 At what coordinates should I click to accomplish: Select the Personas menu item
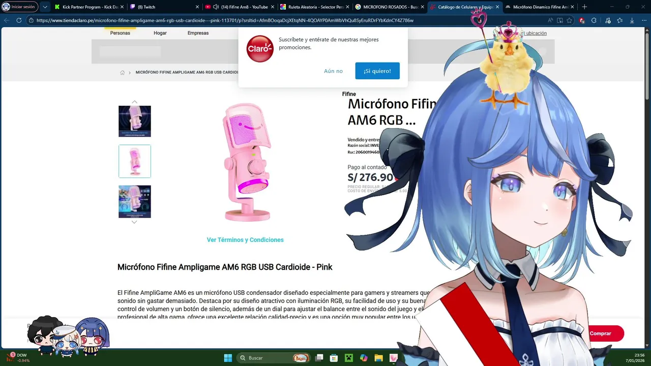[x=120, y=33]
